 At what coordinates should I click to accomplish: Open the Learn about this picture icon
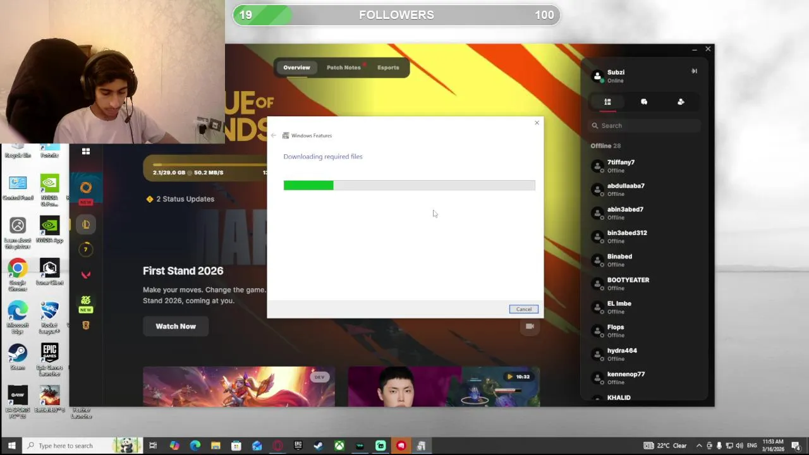point(18,232)
